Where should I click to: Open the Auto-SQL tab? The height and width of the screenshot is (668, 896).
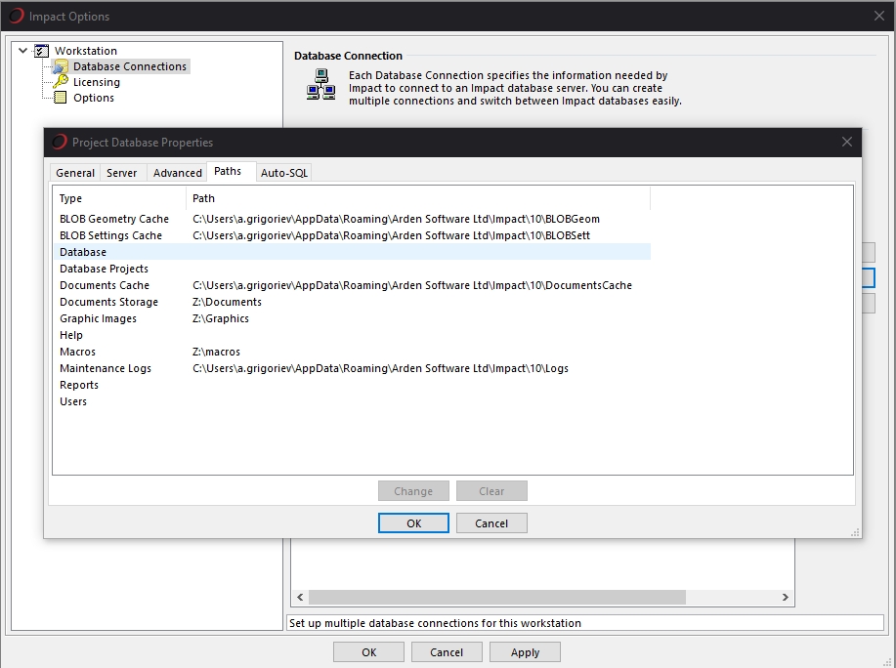click(x=283, y=173)
